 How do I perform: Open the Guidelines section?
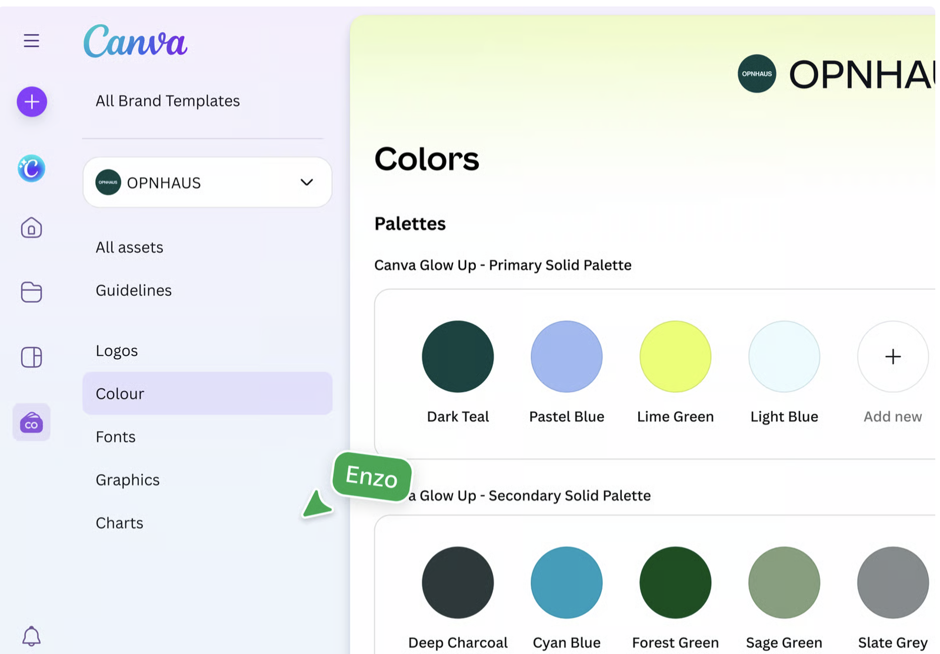[x=134, y=291]
